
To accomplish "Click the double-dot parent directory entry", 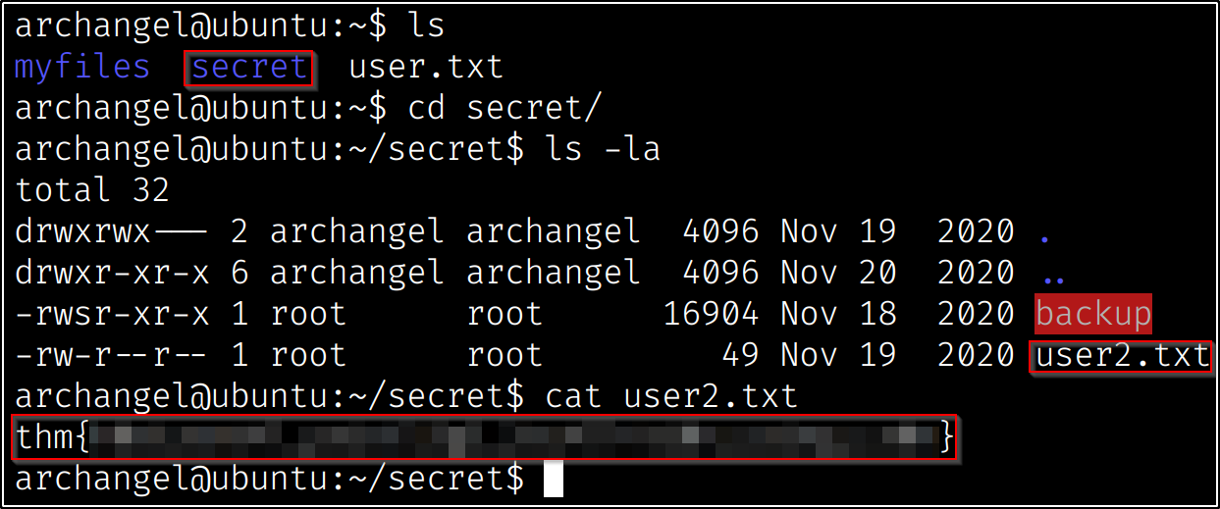I will [1054, 277].
